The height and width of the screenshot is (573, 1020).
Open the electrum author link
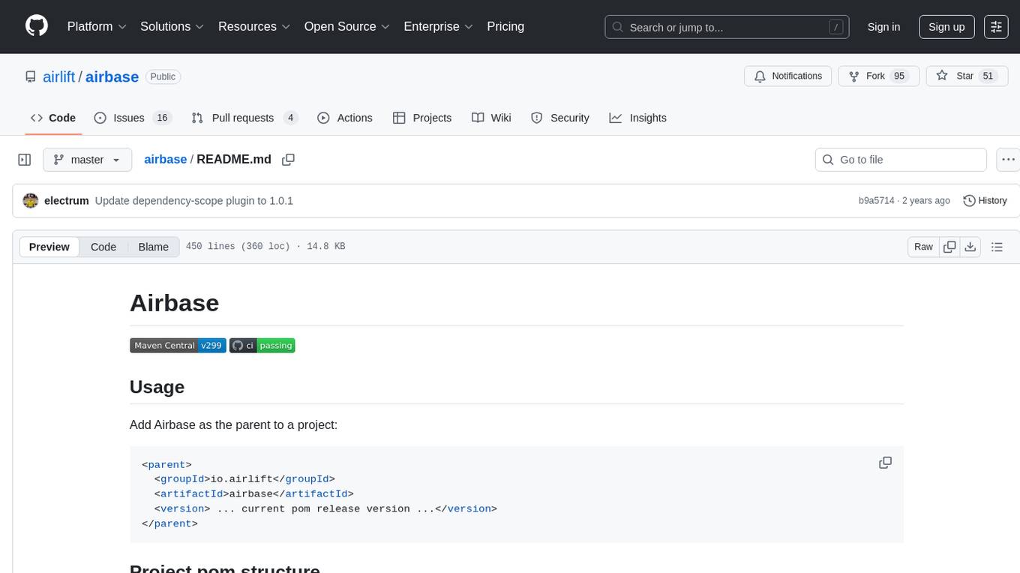click(67, 200)
